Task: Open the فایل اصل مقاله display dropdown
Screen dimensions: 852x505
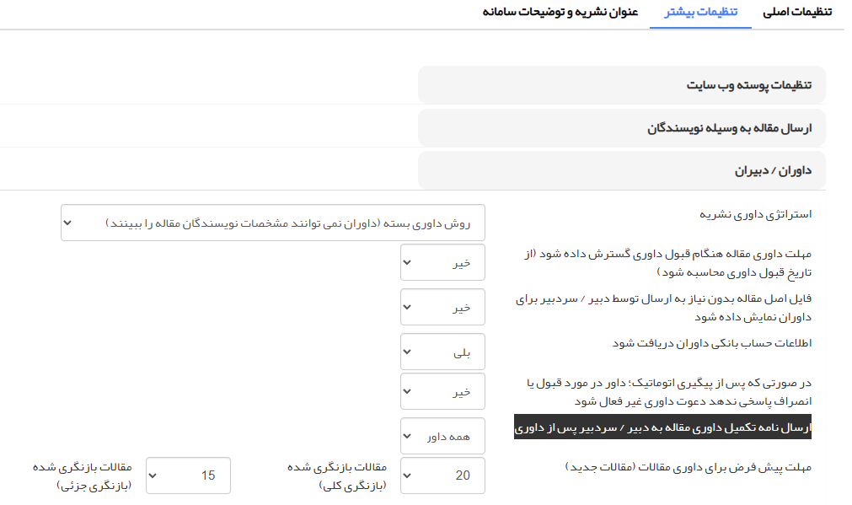Action: [x=442, y=307]
